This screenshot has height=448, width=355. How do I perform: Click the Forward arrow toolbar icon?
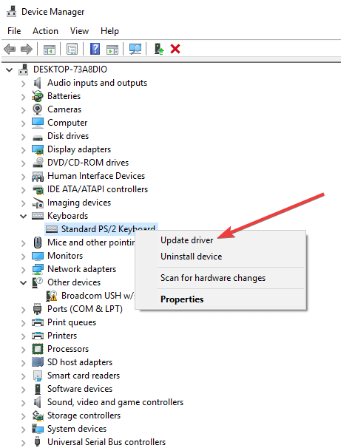pos(27,49)
